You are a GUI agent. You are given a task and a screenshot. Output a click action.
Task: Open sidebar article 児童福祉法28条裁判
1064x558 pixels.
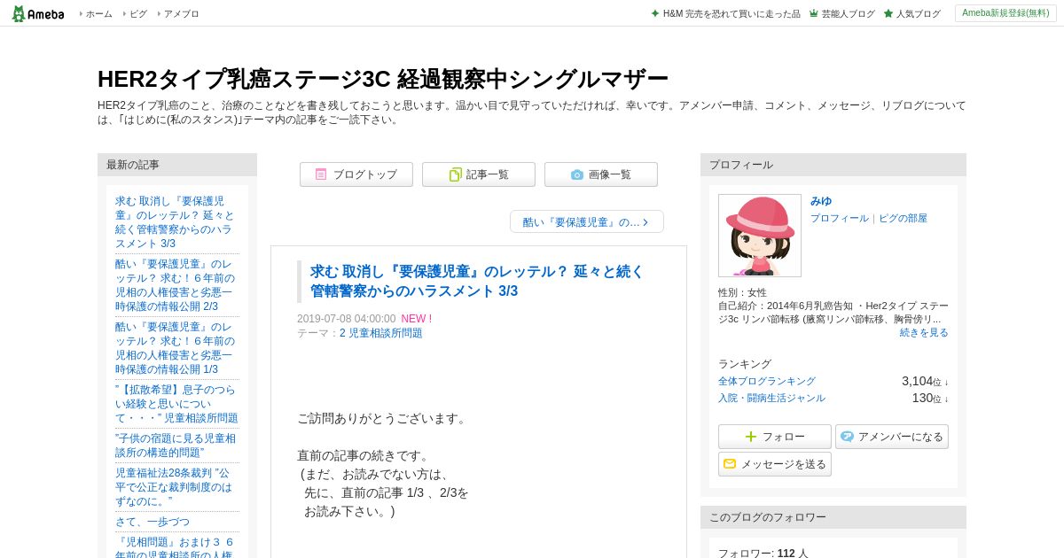click(x=176, y=487)
